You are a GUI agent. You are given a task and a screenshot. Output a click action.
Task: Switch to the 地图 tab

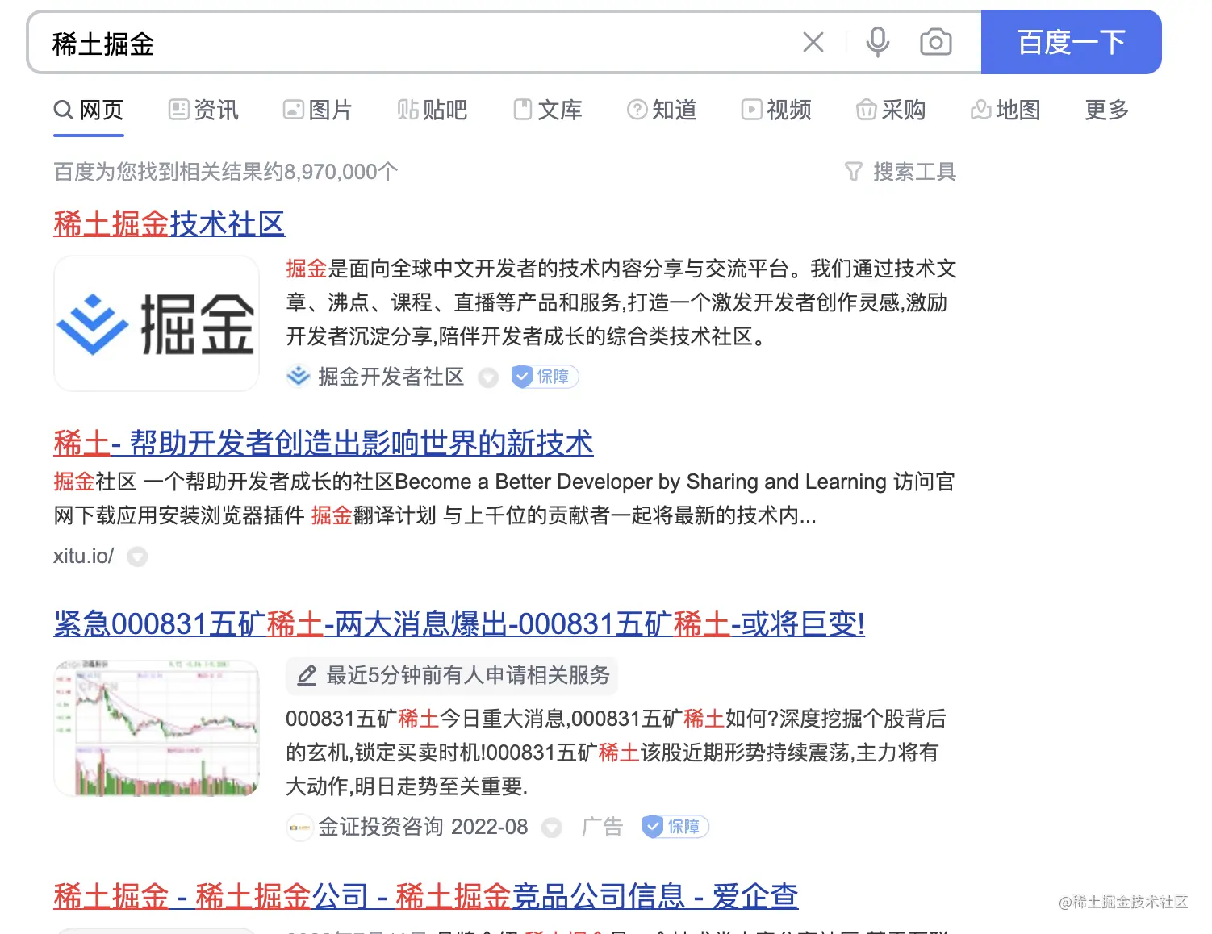[x=1005, y=110]
